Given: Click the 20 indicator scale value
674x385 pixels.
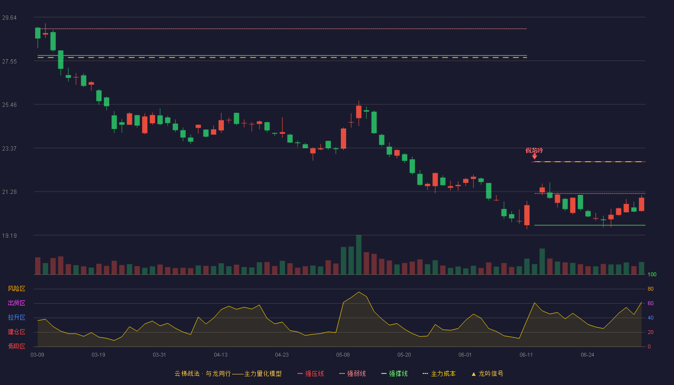Looking at the screenshot, I should pos(650,332).
